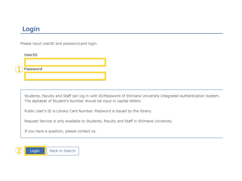Click 'Shimane University Integrated Authentication System' phrase

pyautogui.click(x=173, y=96)
